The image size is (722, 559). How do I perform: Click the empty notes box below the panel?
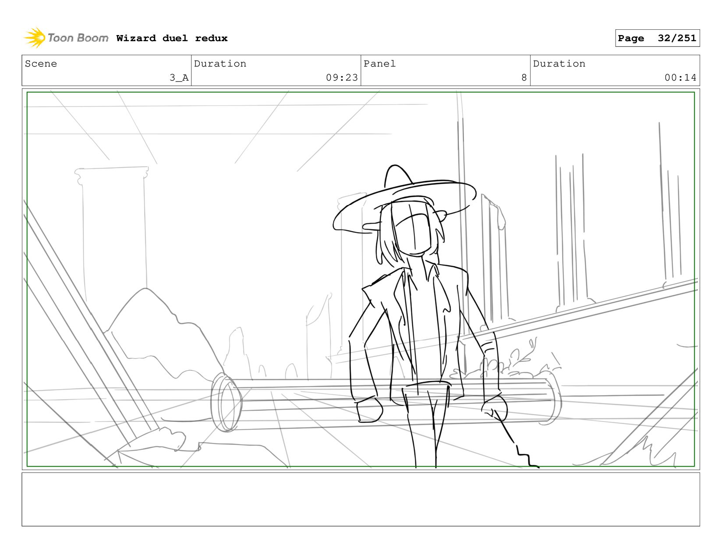click(361, 499)
